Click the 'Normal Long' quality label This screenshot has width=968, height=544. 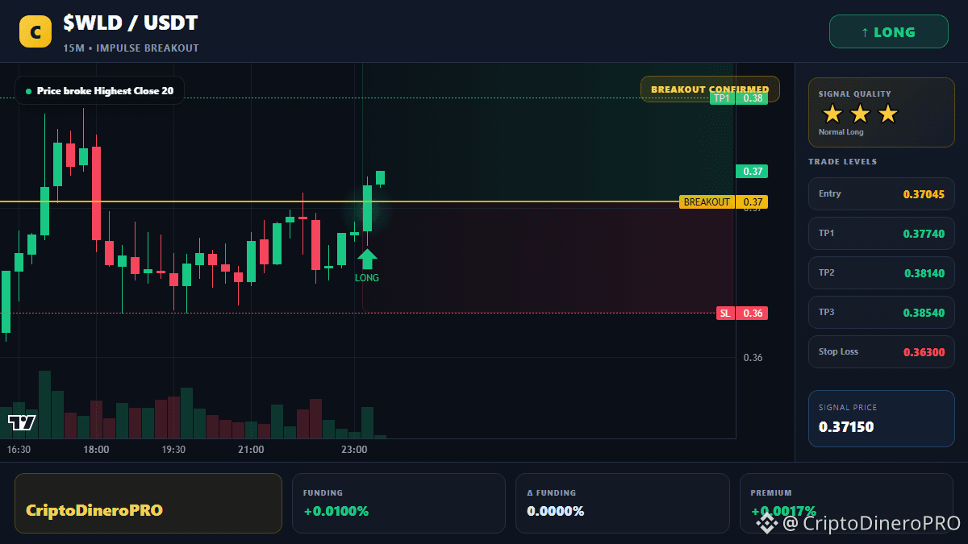[841, 132]
